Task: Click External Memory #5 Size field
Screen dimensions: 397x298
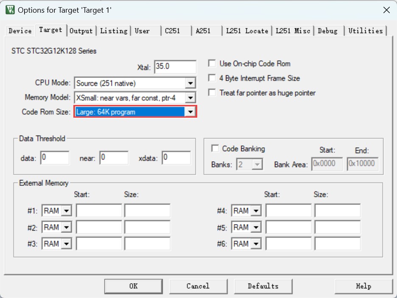Action: pos(338,227)
